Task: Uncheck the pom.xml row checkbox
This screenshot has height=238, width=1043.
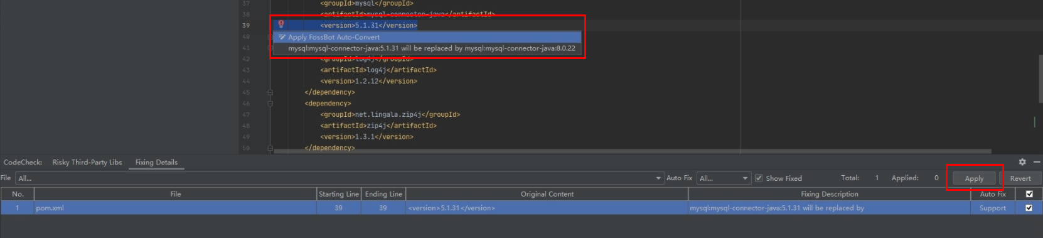Action: (1029, 208)
